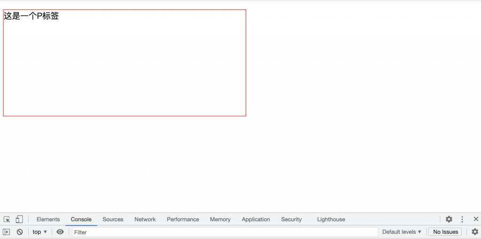481x239 pixels.
Task: Switch to the Elements tab
Action: (48, 219)
